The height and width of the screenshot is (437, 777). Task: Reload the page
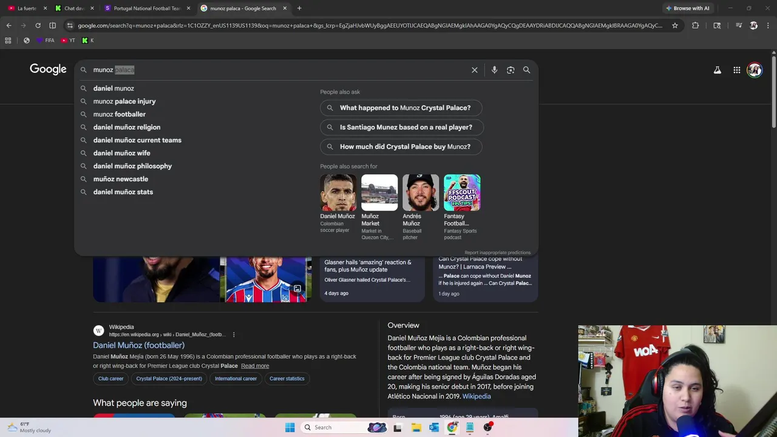click(38, 25)
